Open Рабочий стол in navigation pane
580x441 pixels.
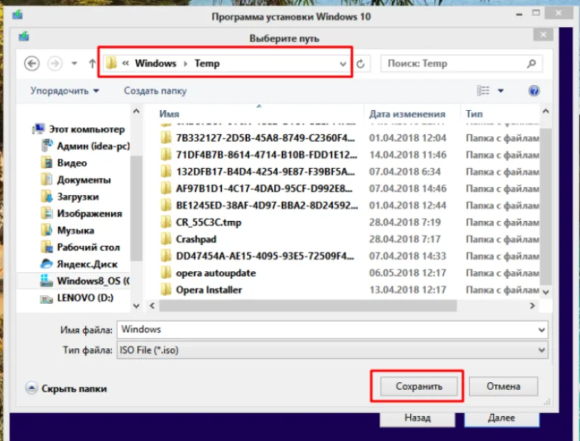[x=80, y=247]
